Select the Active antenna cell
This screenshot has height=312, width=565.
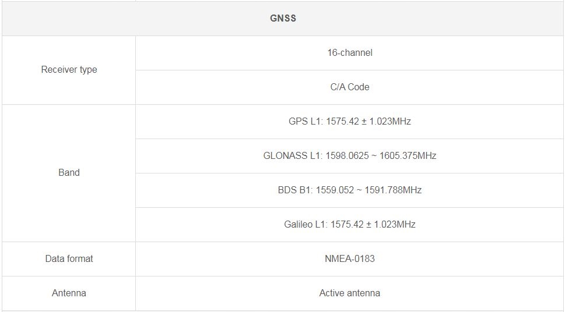pos(349,293)
